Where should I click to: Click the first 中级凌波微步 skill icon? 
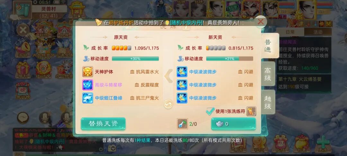182,72
